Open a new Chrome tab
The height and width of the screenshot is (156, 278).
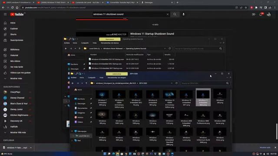point(177,3)
